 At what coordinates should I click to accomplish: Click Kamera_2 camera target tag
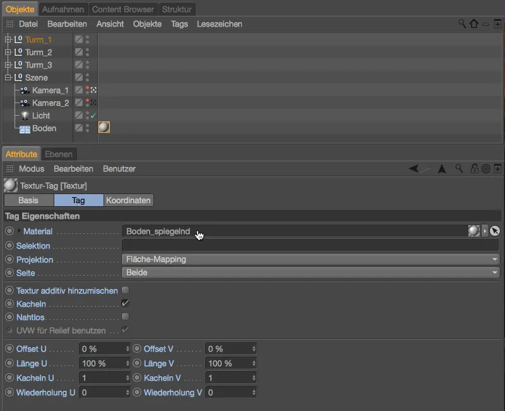[93, 102]
